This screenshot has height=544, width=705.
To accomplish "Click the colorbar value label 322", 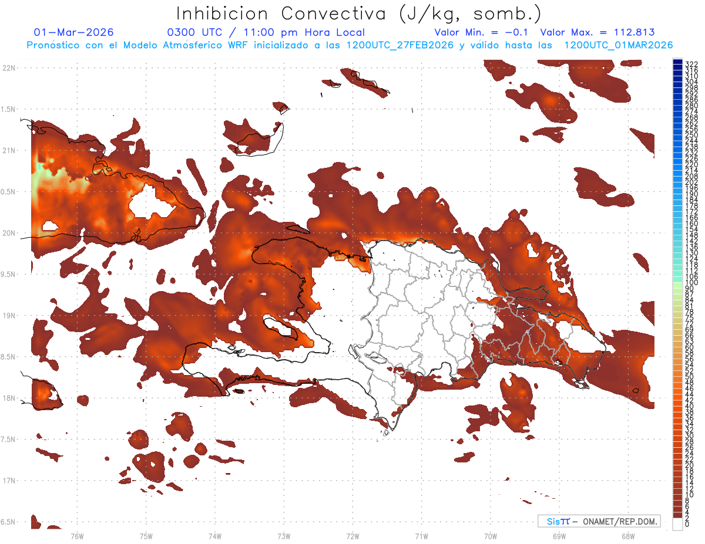I will point(691,64).
